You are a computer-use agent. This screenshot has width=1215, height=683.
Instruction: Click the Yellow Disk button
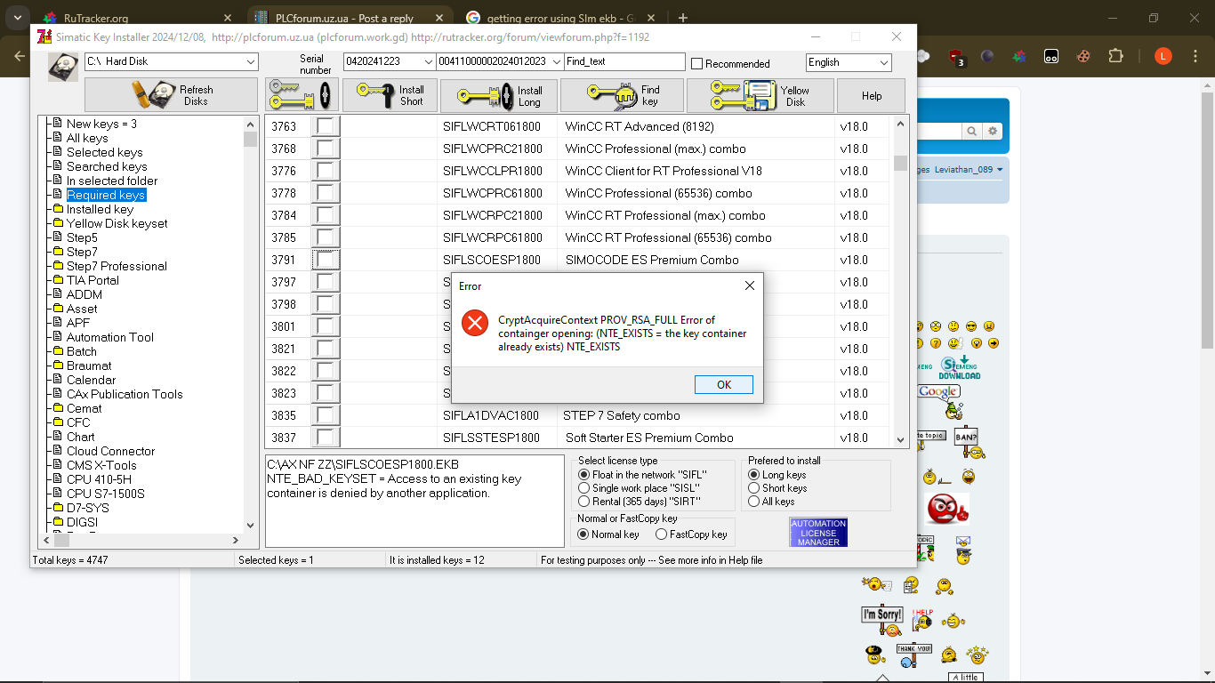(760, 95)
